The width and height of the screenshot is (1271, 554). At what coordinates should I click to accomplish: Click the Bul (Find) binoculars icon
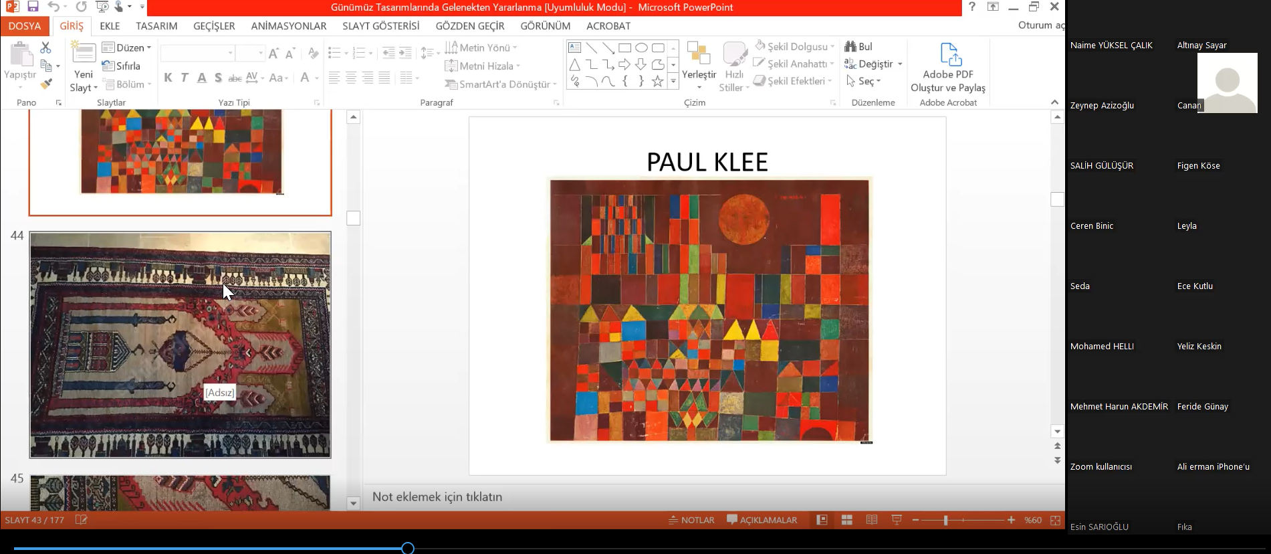[x=850, y=46]
